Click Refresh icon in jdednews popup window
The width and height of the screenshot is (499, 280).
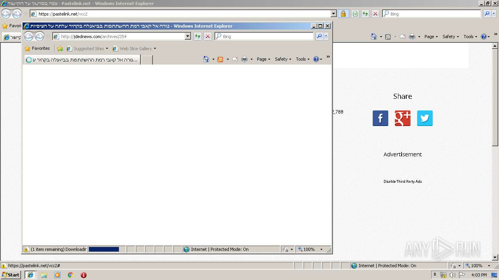click(198, 36)
